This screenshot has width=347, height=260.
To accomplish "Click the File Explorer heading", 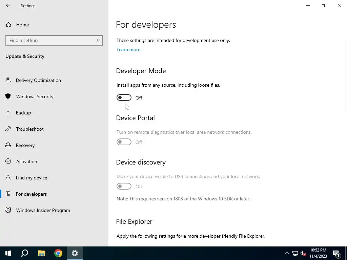I will pyautogui.click(x=134, y=221).
